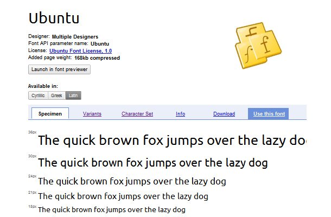The image size is (331, 217).
Task: Open the Character Set tab
Action: click(x=137, y=114)
